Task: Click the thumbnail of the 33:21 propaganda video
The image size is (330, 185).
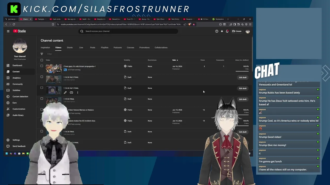Action: click(54, 69)
